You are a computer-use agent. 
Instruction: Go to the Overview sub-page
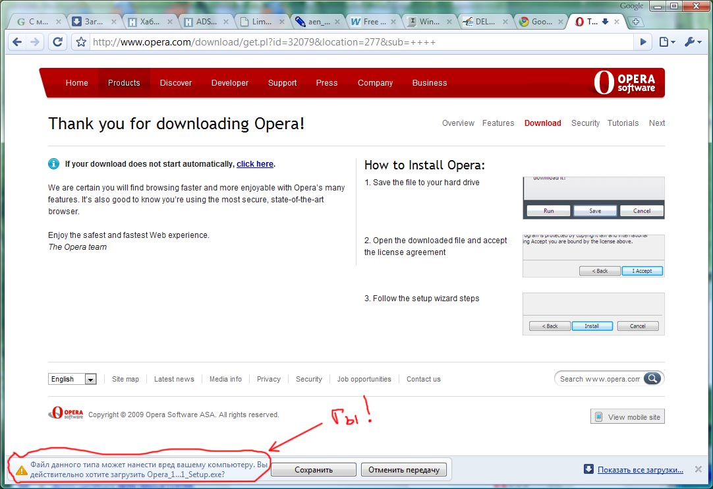point(458,123)
